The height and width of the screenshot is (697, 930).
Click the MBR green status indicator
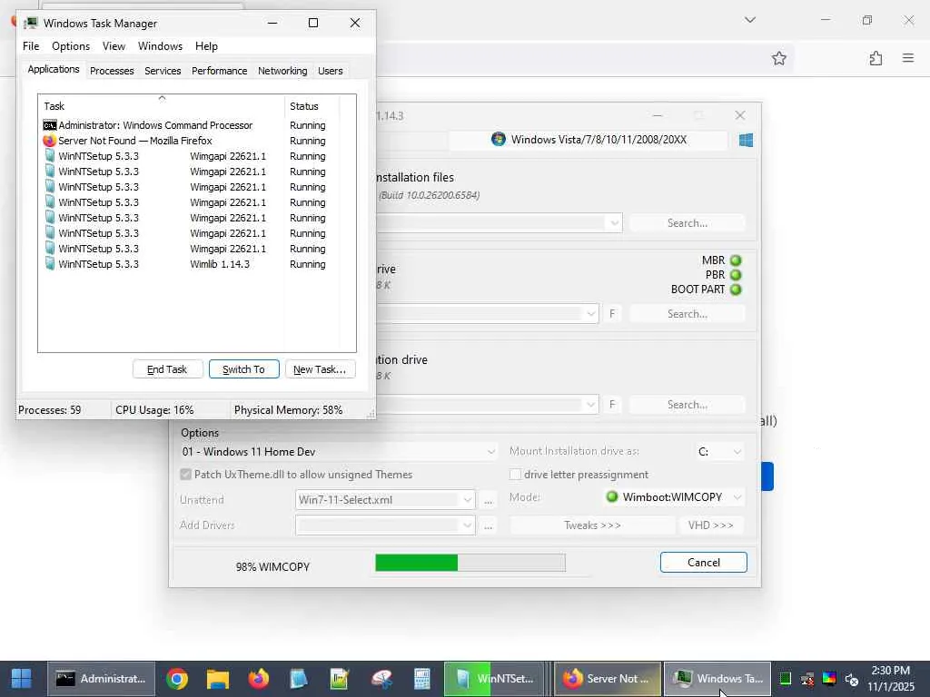[736, 260]
